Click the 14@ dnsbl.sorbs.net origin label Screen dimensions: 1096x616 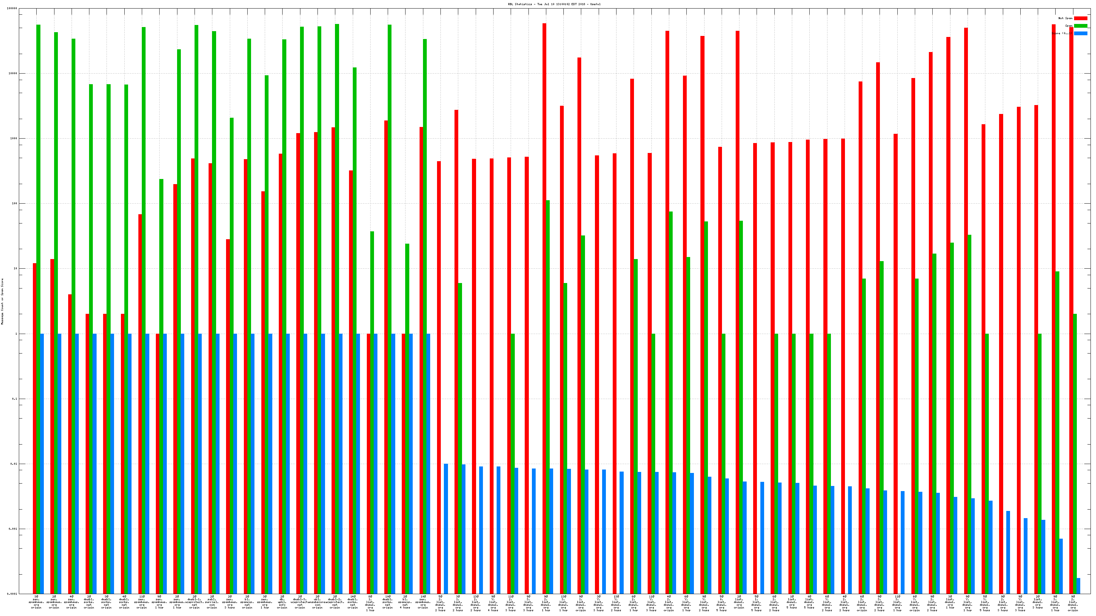(353, 603)
